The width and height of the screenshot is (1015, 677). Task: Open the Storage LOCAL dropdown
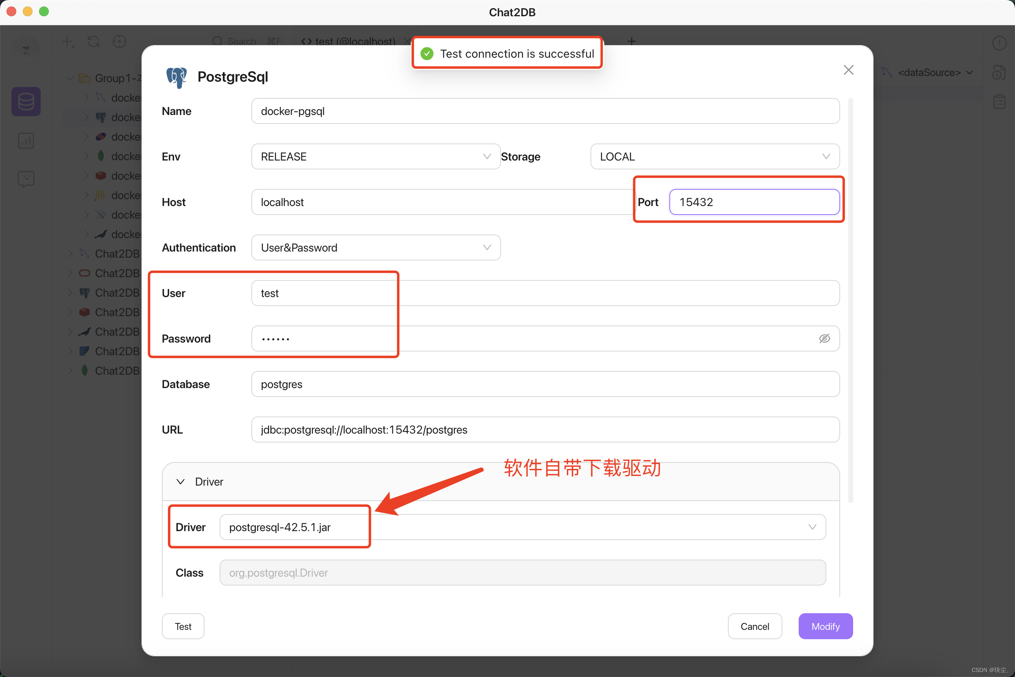click(x=715, y=156)
